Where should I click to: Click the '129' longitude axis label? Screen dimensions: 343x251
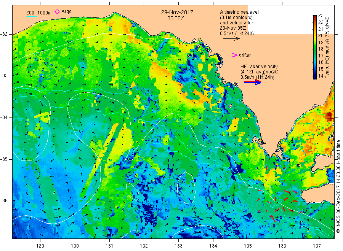(40, 246)
